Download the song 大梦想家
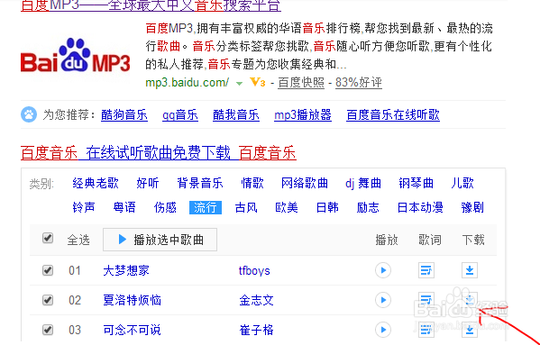The image size is (540, 345). 470,270
